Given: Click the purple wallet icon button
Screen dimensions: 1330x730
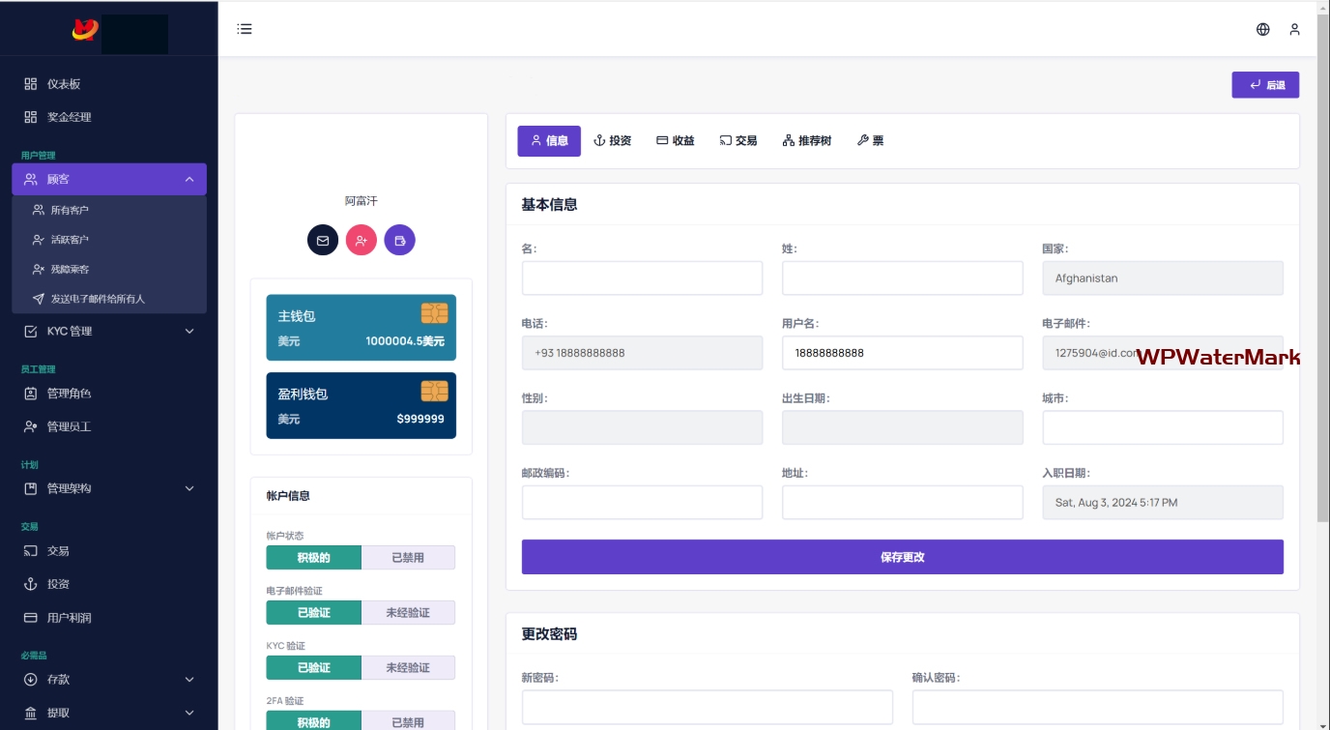Looking at the screenshot, I should point(399,240).
